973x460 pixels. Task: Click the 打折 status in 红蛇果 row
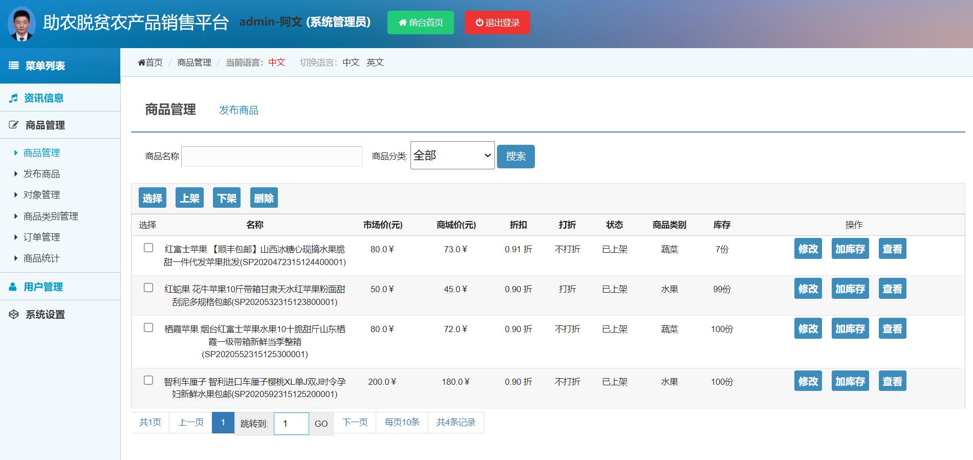[567, 289]
